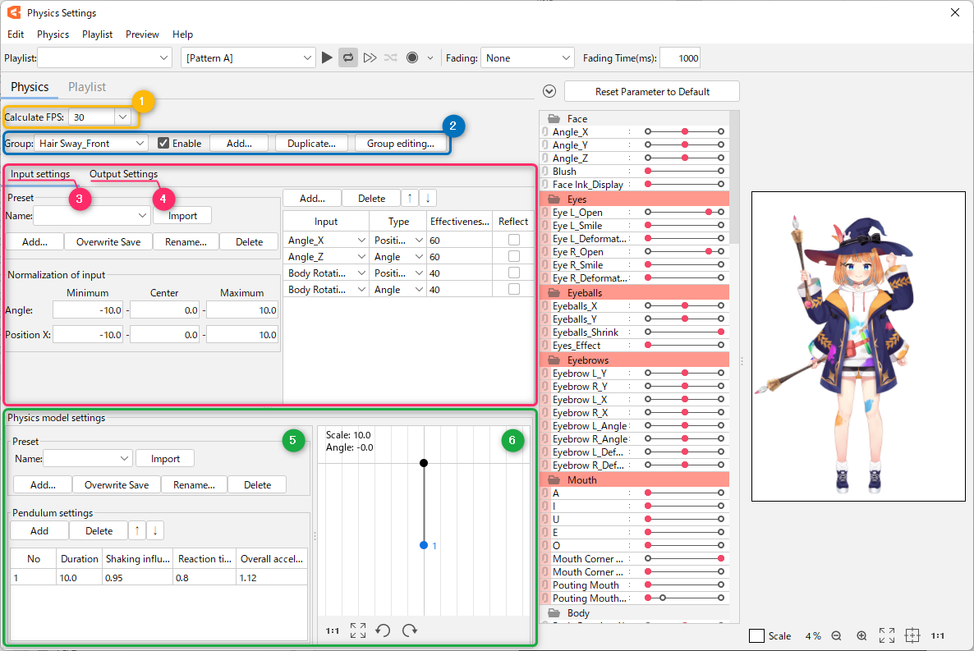Rotate the pendulum view clockwise
Screen dimensions: 974x651
point(409,630)
